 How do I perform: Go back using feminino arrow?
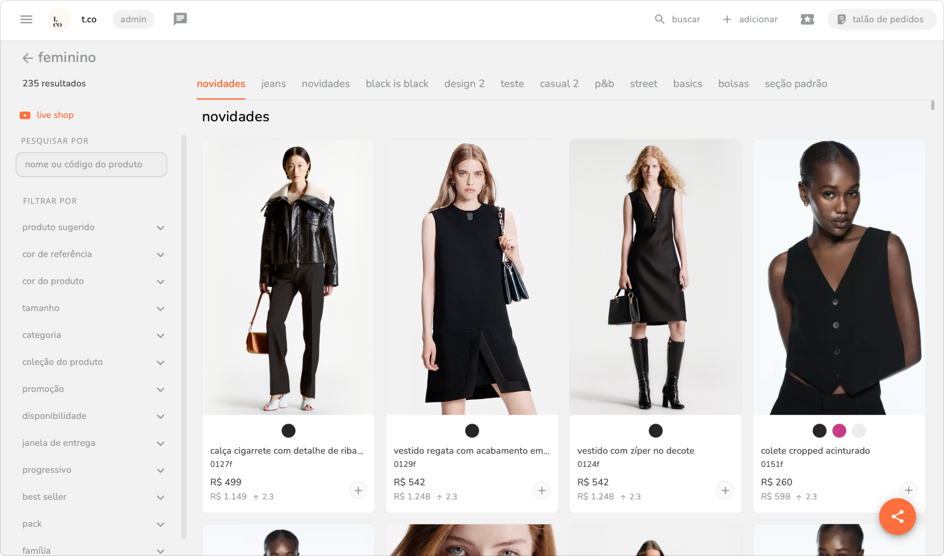[x=28, y=58]
